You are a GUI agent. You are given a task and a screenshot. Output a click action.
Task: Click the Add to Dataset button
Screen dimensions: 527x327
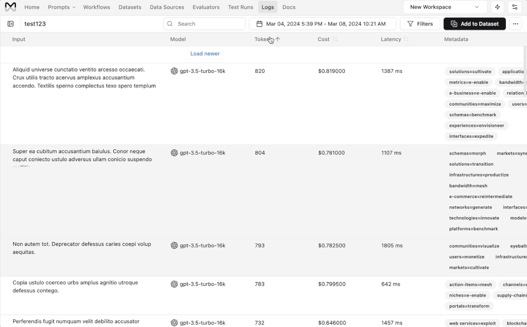tap(475, 24)
